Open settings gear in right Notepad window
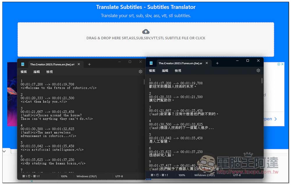The height and width of the screenshot is (185, 291). click(x=258, y=70)
